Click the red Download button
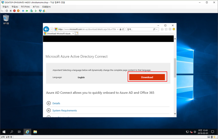 coord(147,77)
